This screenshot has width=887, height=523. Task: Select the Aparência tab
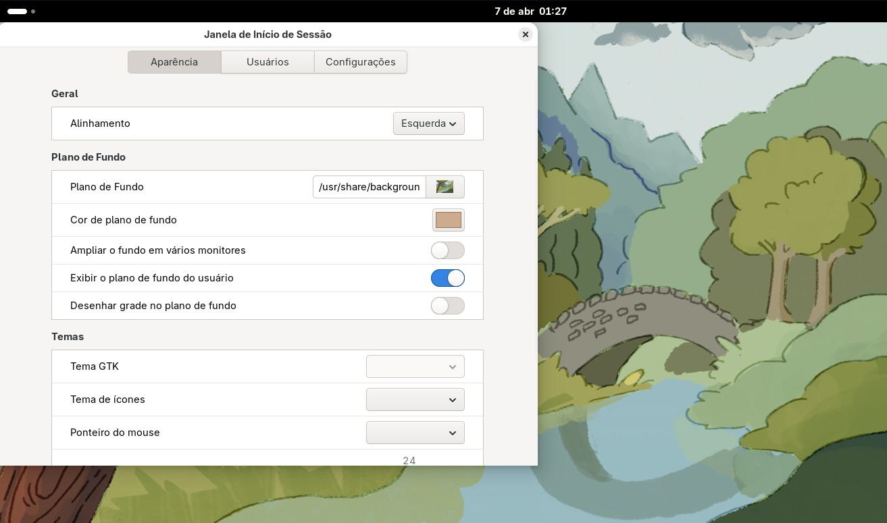[x=174, y=62]
